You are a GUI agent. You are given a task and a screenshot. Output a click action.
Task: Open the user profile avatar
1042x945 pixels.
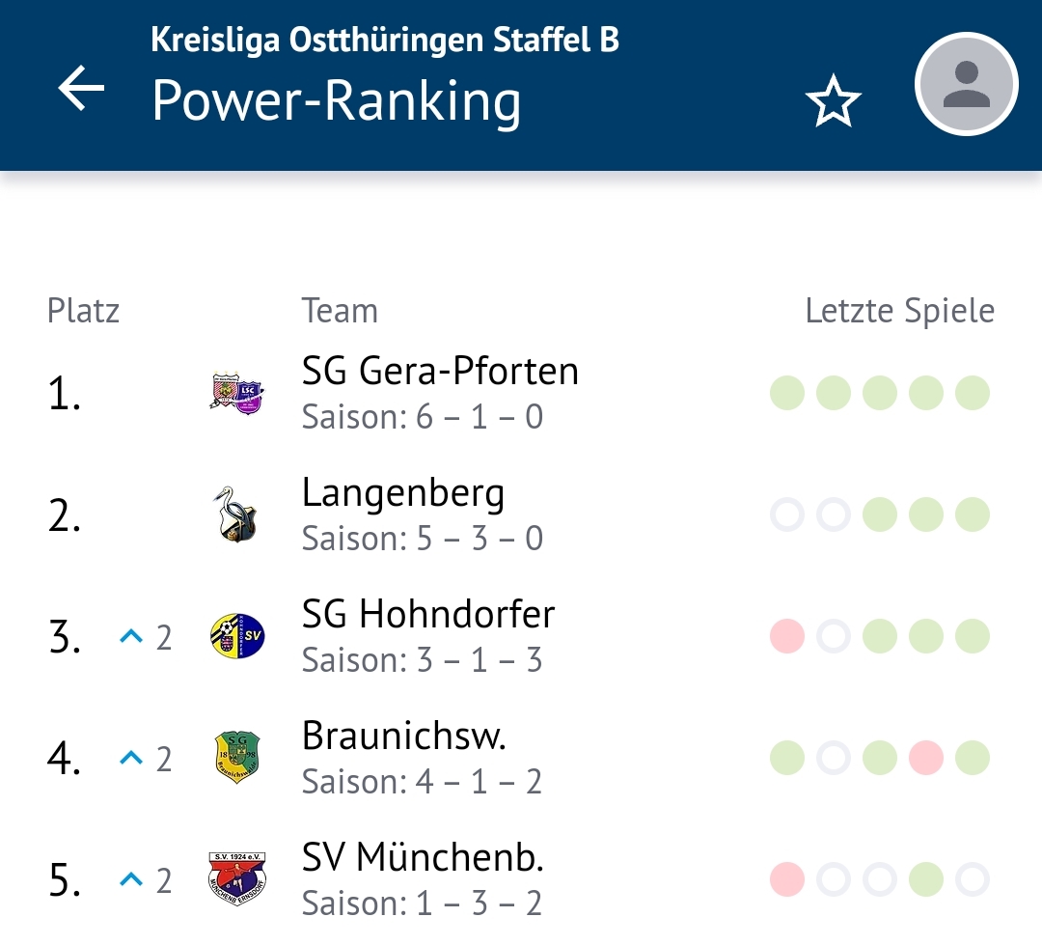(966, 84)
